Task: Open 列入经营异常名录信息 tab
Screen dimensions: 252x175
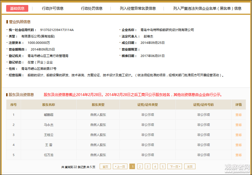Action: tap(138, 8)
